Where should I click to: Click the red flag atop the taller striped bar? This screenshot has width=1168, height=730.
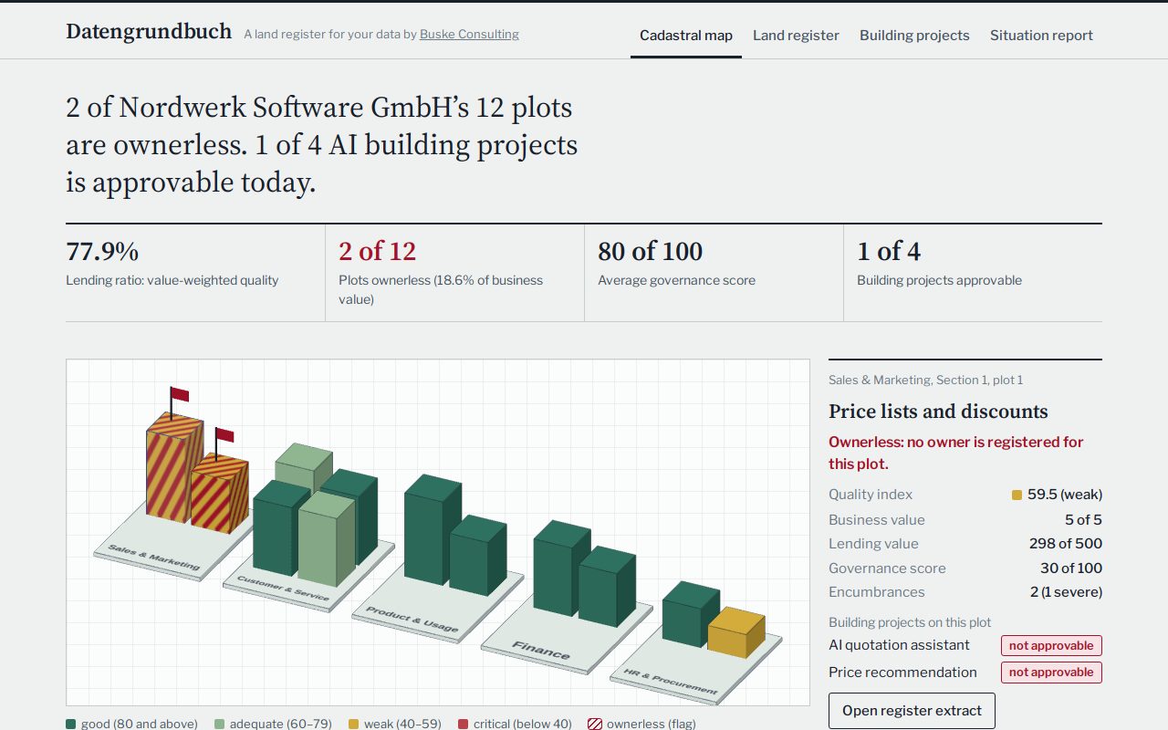pos(180,395)
